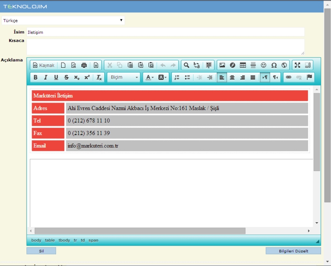
Task: Toggle Strikethrough formatting
Action: [66, 77]
